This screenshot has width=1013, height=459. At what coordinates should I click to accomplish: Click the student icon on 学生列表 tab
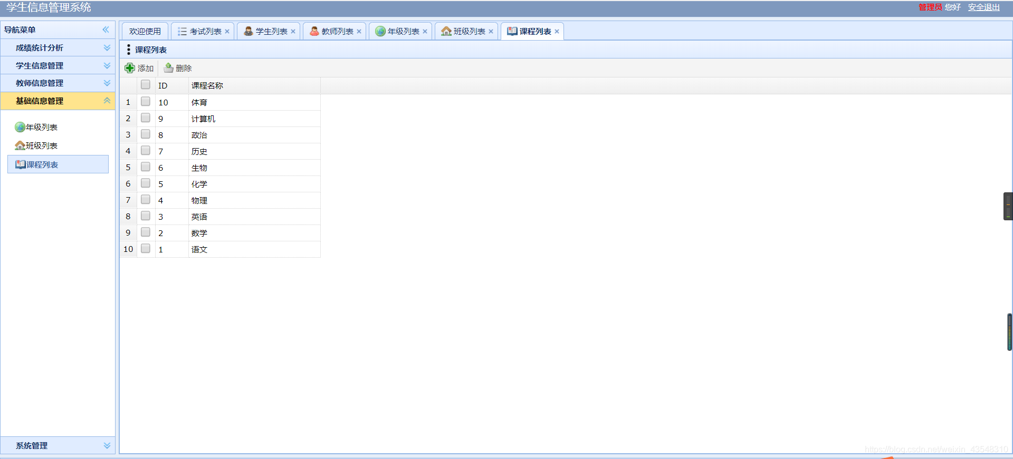(248, 31)
